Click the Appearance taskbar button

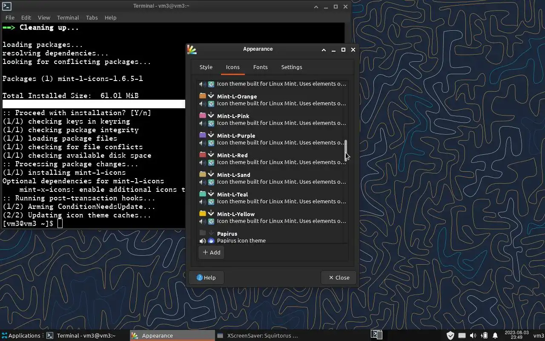click(x=172, y=335)
